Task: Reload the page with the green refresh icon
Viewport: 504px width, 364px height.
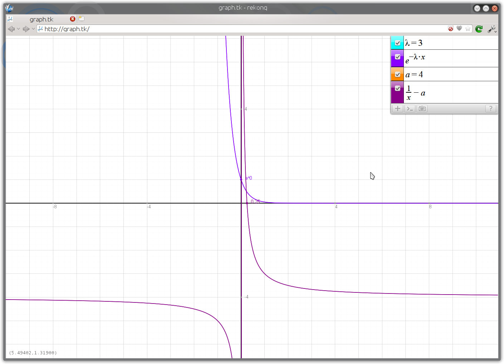Action: [479, 29]
